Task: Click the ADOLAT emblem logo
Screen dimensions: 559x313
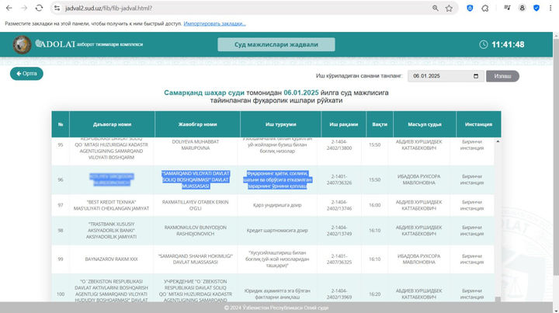Action: point(20,44)
